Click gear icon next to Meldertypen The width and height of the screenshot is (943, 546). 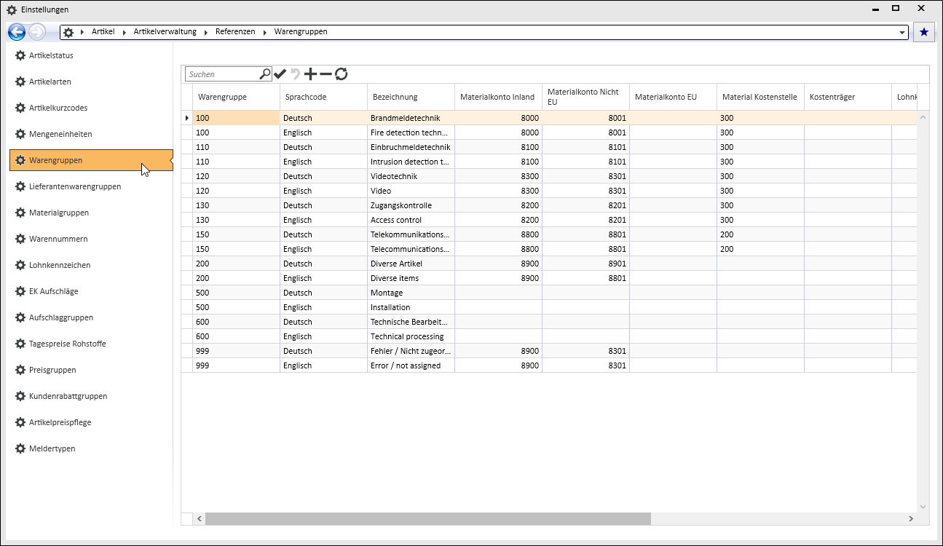pyautogui.click(x=20, y=448)
